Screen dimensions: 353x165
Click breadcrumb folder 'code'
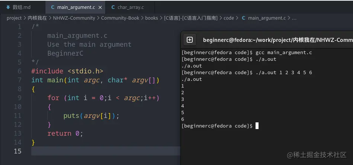pyautogui.click(x=228, y=18)
